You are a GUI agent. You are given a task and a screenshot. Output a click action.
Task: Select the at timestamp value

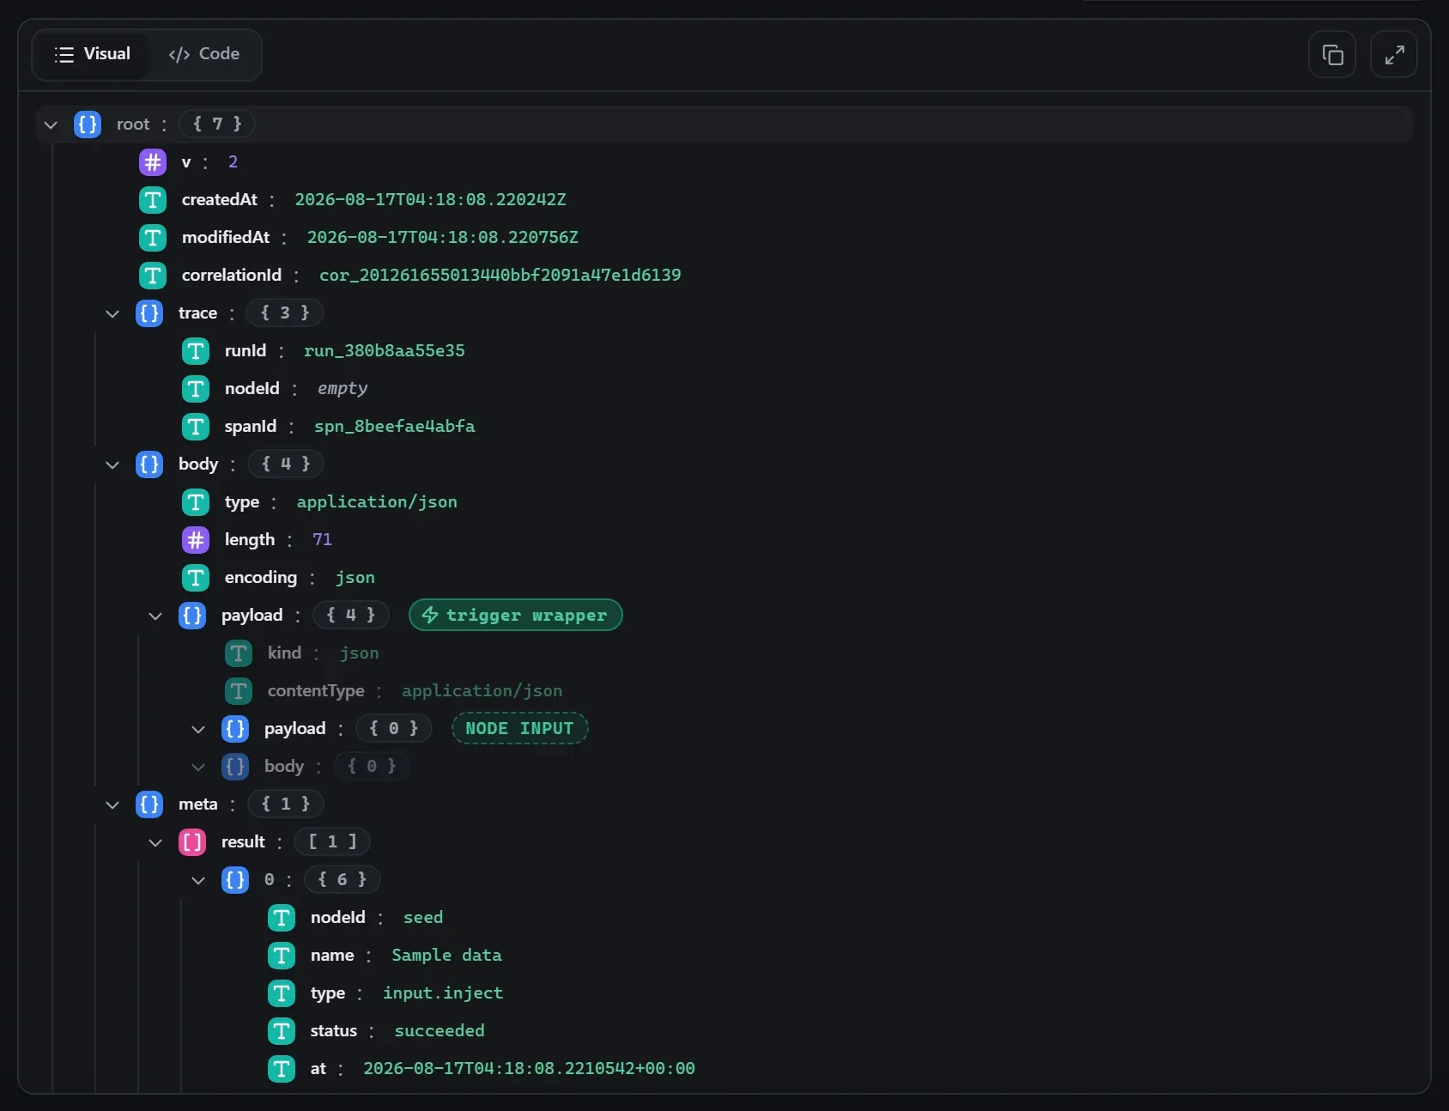[529, 1068]
